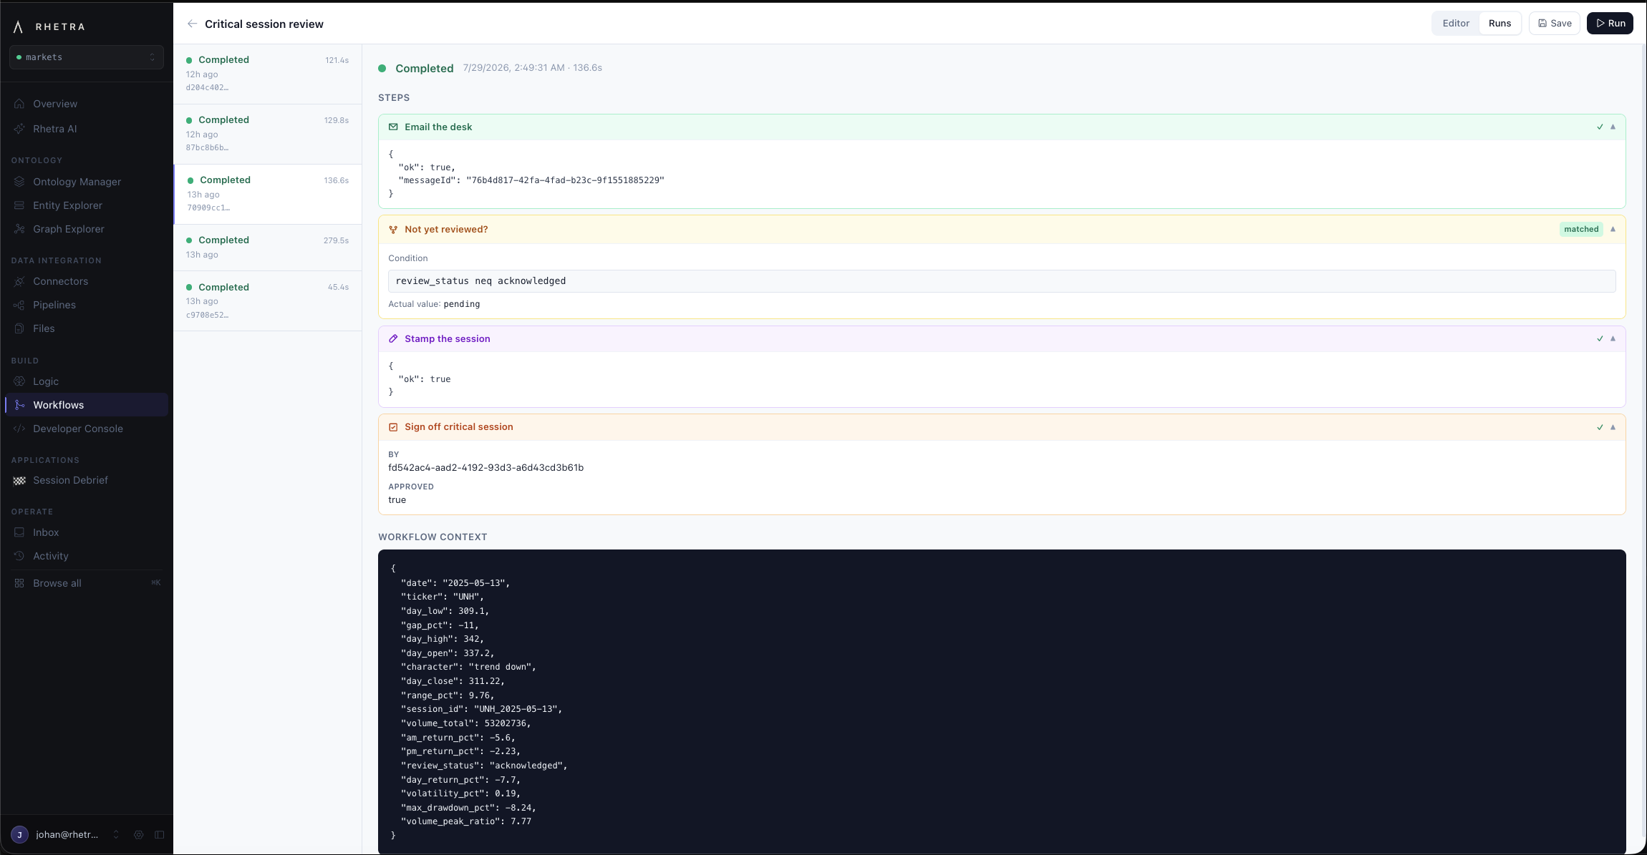Click the Browse all sidebar item
This screenshot has height=855, width=1647.
click(x=87, y=583)
